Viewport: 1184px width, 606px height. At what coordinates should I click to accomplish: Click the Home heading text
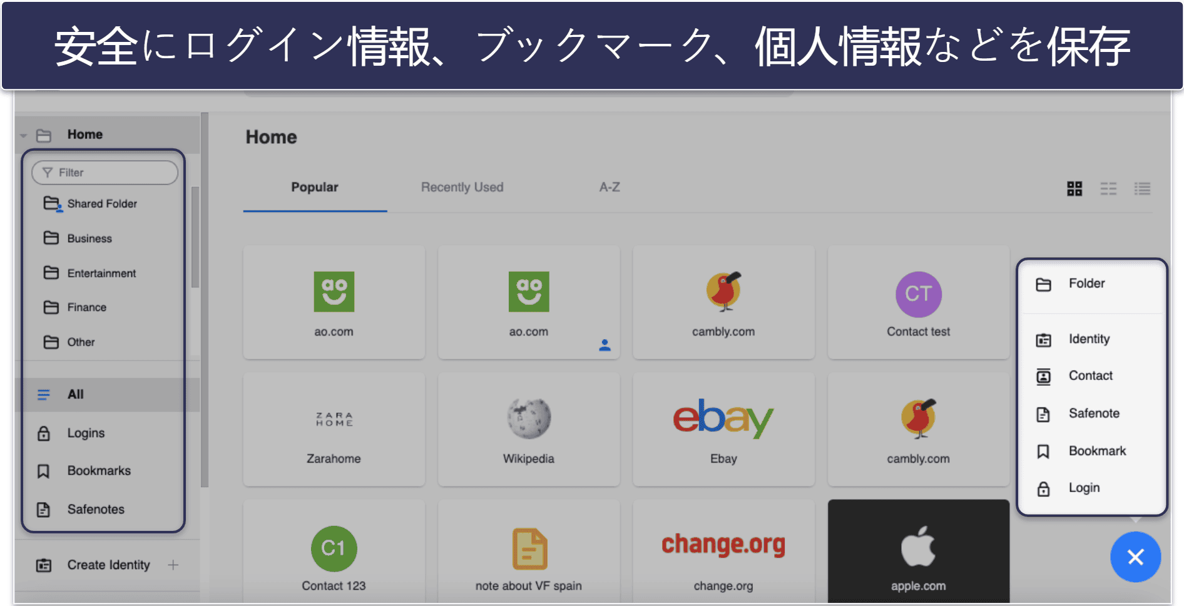(x=271, y=137)
